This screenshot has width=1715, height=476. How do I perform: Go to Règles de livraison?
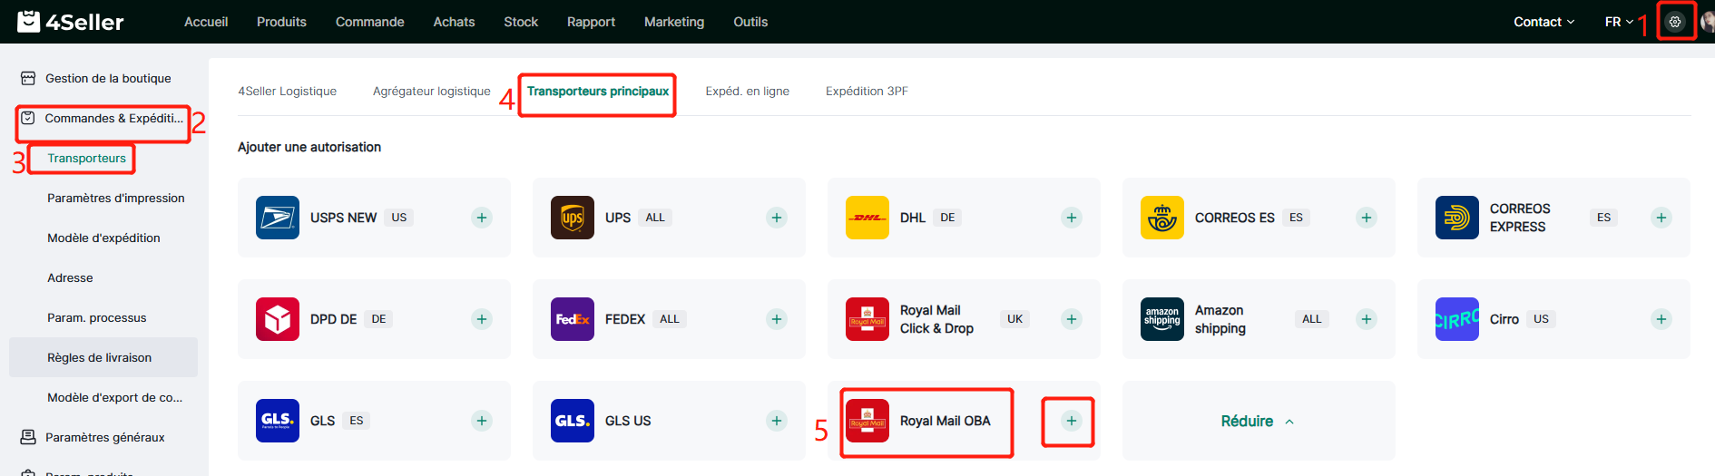tap(99, 357)
